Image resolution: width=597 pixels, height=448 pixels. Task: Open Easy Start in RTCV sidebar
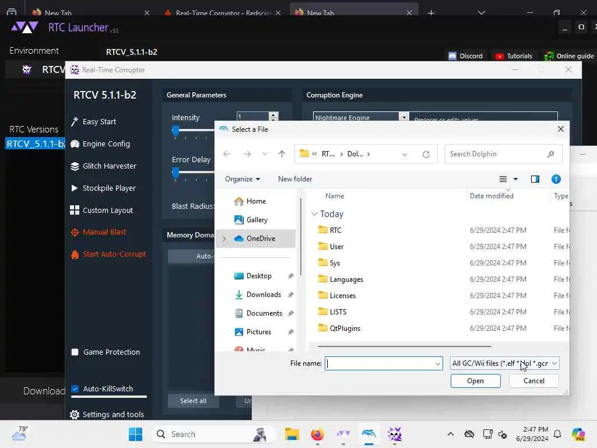93,121
